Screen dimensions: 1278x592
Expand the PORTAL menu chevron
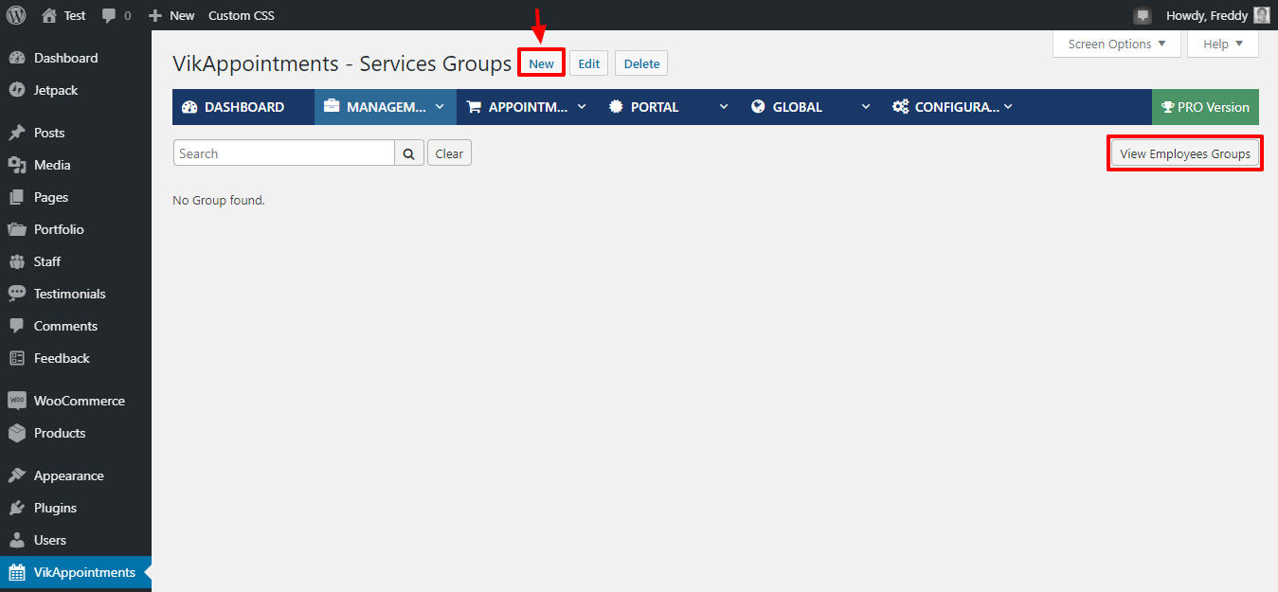click(x=724, y=107)
